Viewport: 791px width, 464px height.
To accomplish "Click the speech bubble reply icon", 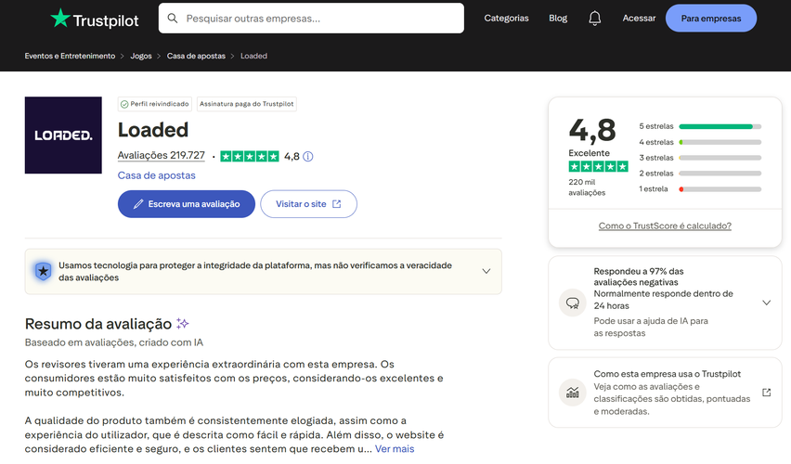I will point(573,303).
